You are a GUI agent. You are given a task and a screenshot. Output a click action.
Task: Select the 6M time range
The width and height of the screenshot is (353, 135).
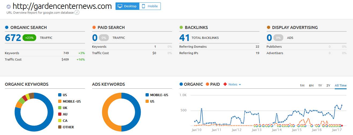coord(311,85)
